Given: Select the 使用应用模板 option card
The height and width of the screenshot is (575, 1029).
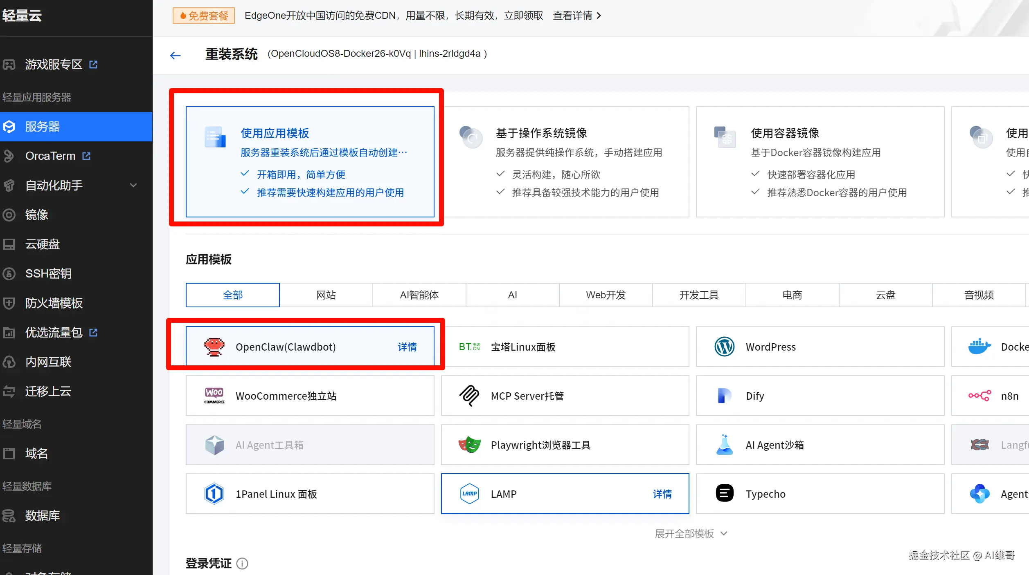Looking at the screenshot, I should [310, 162].
